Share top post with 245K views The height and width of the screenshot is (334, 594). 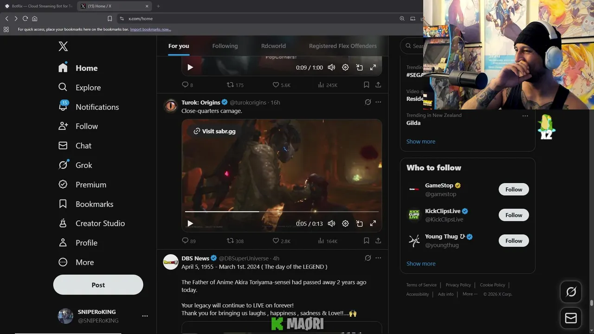click(378, 85)
